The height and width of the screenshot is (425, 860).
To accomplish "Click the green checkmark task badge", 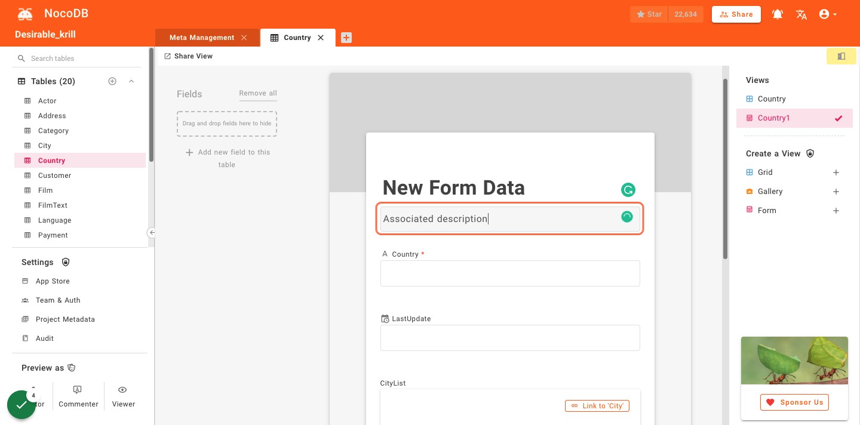I will tap(21, 405).
